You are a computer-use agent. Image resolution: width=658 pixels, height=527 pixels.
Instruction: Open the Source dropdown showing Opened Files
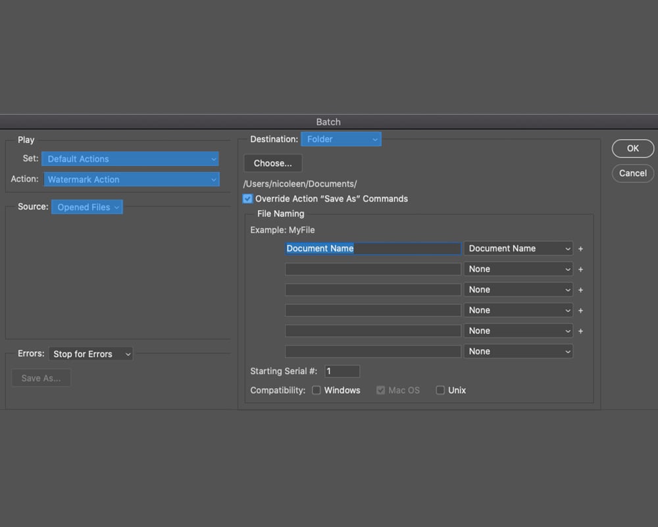(x=88, y=208)
